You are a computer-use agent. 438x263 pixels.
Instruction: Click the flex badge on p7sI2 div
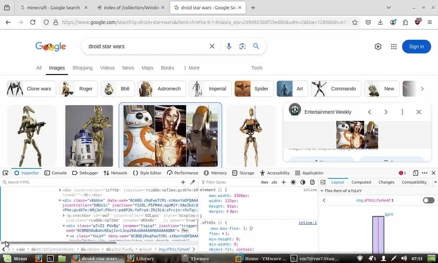(x=185, y=230)
